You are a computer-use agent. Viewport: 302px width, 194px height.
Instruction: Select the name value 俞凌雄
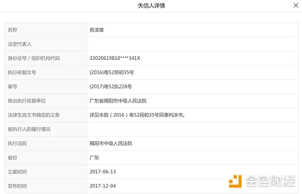pos(97,30)
